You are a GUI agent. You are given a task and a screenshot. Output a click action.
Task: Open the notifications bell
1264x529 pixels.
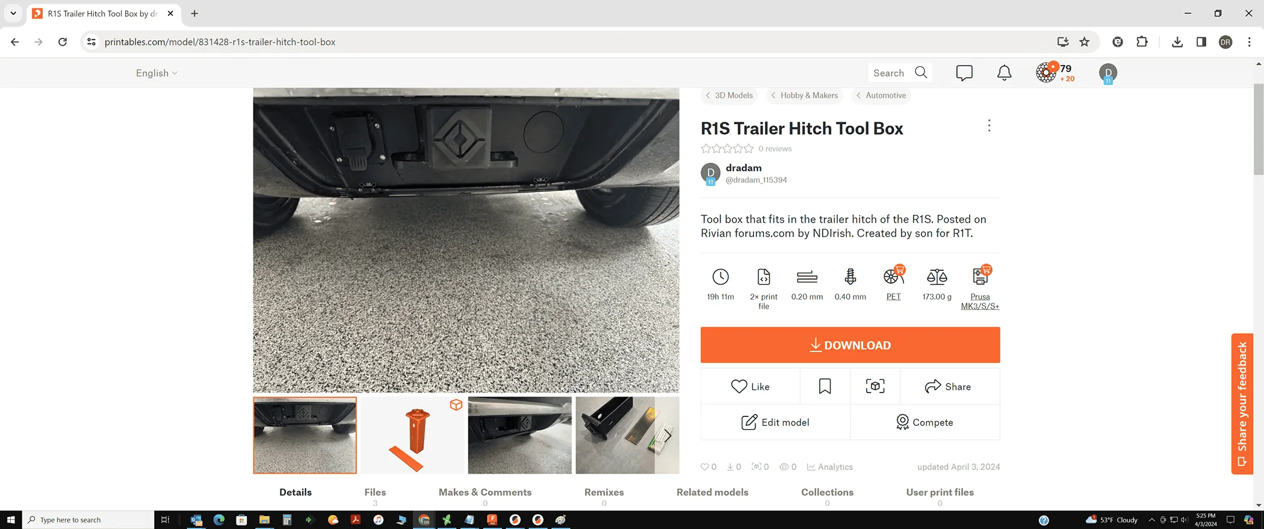[1004, 73]
